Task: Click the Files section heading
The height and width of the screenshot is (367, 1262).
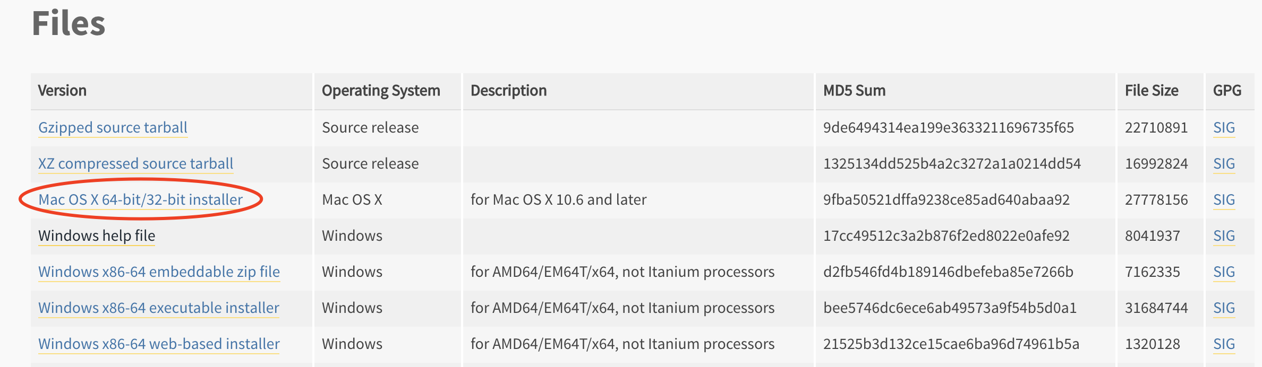Action: tap(69, 24)
